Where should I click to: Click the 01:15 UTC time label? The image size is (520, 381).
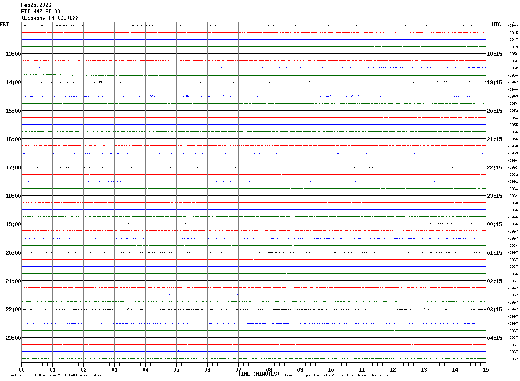click(495, 253)
